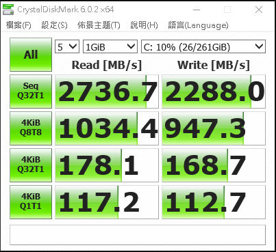Click the 4KiB Q8T8 write result 947.3
The width and height of the screenshot is (276, 252).
214,128
